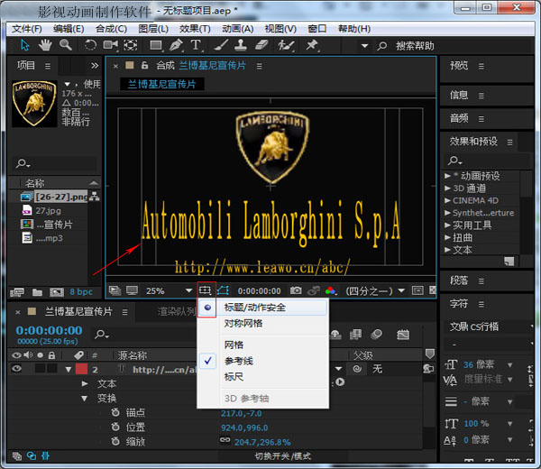Screen dimensions: 541x469
Task: Toggle scale constrain proportions link
Action: [225, 440]
